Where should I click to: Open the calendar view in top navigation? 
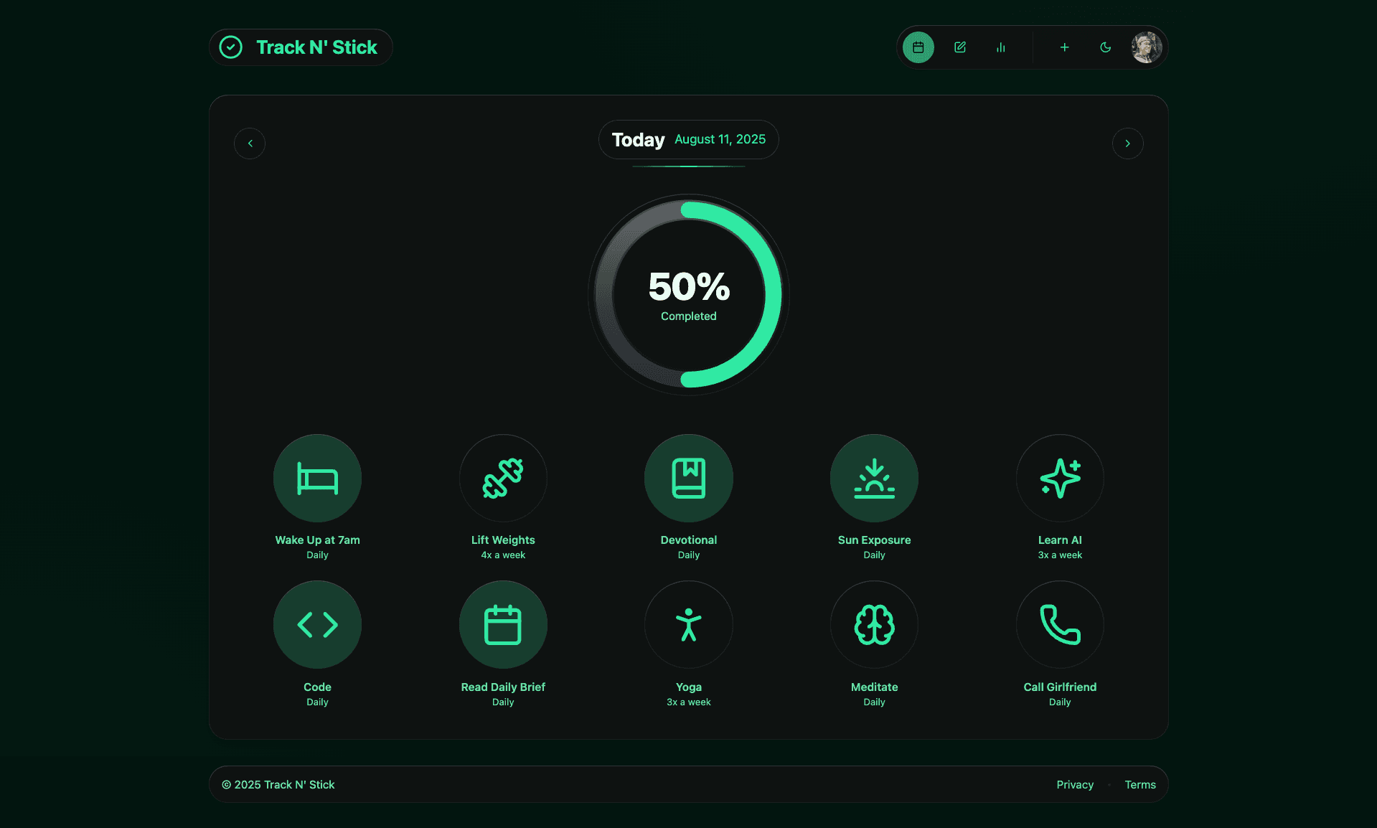coord(918,47)
